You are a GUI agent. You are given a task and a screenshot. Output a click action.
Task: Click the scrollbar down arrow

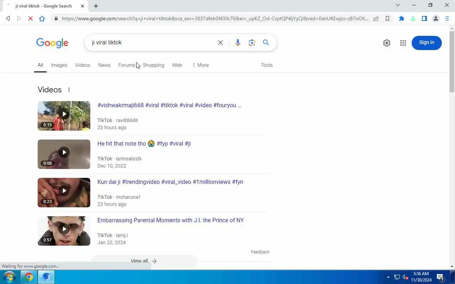[x=452, y=267]
